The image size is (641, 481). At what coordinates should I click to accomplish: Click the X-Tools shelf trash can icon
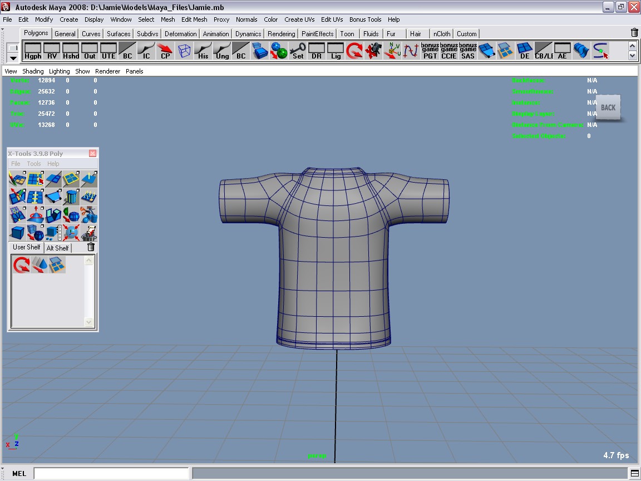coord(91,247)
